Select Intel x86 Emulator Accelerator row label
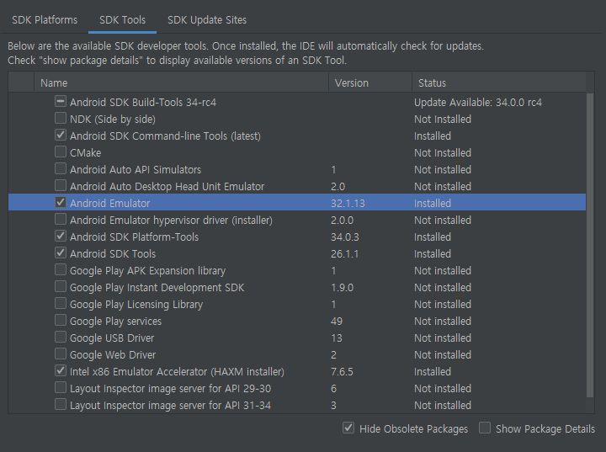The width and height of the screenshot is (606, 452). click(x=177, y=371)
